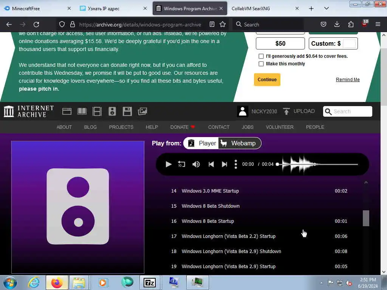Open the Firefox hamburger menu
This screenshot has width=387, height=290.
[378, 24]
